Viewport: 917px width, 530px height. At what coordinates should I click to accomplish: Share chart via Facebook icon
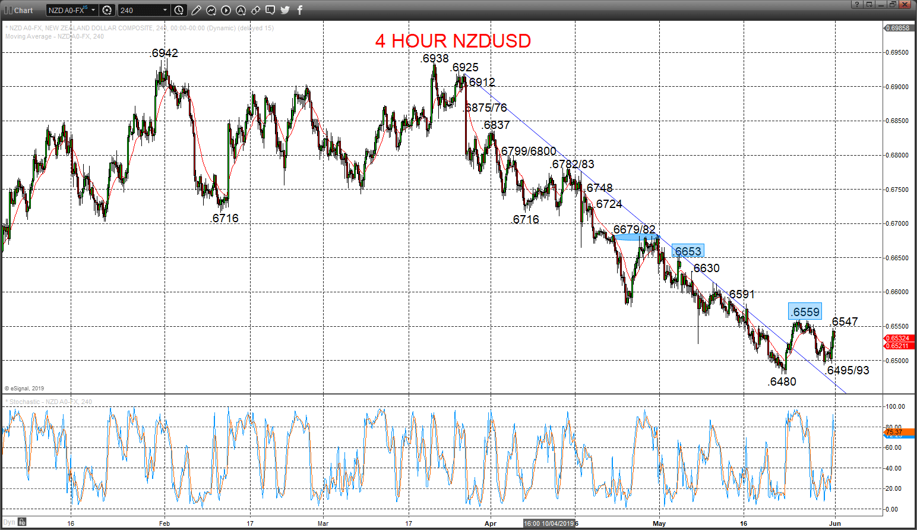point(300,10)
